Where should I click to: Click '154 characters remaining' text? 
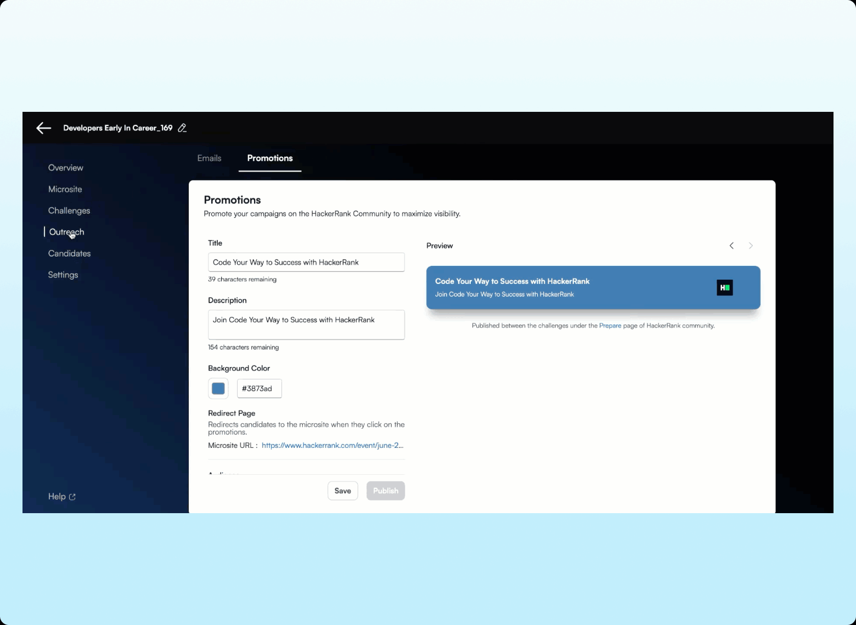tap(243, 347)
